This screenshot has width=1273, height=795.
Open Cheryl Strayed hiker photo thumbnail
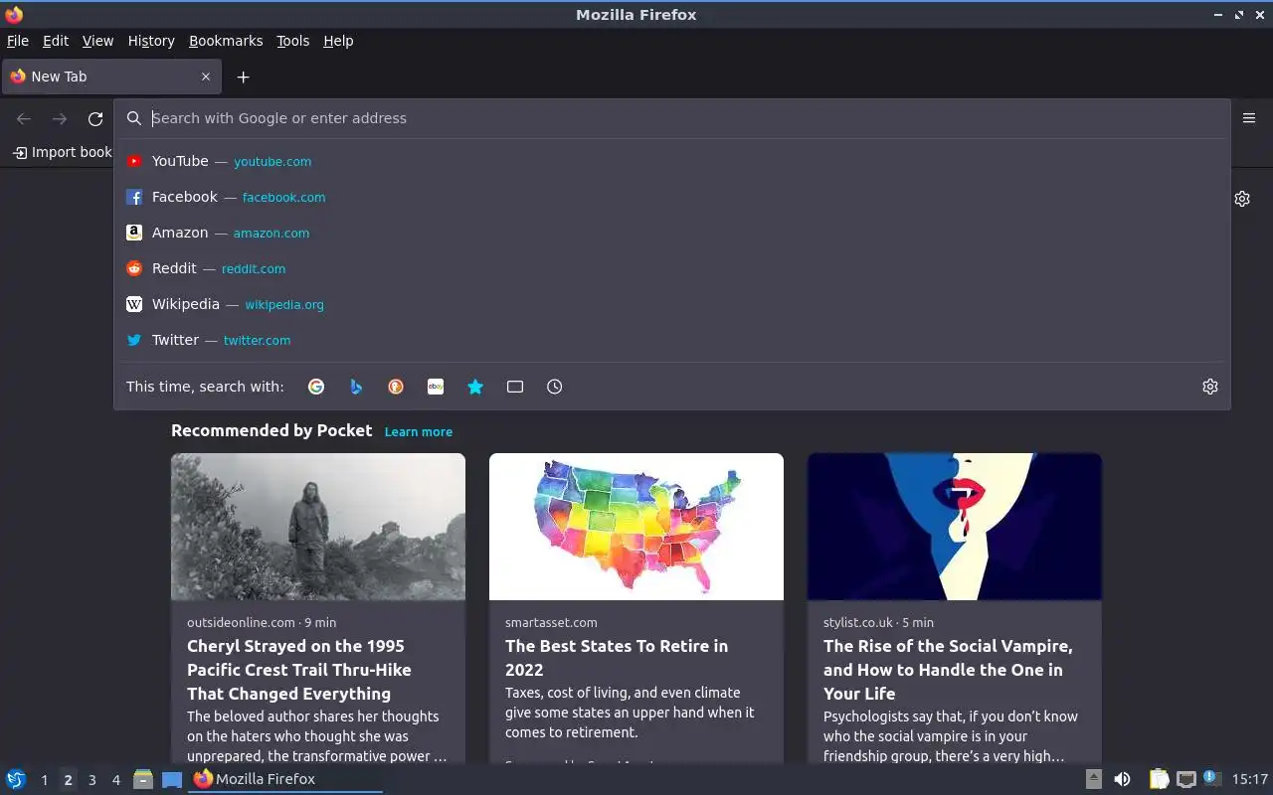coord(318,527)
